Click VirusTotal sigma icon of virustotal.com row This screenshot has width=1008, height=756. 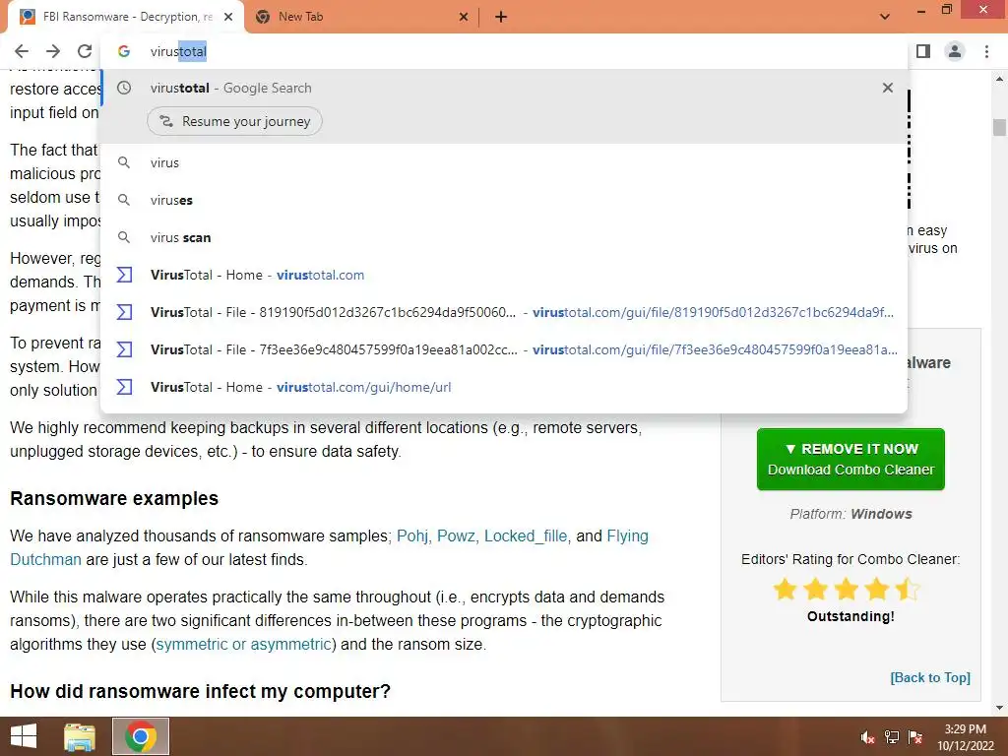(124, 275)
